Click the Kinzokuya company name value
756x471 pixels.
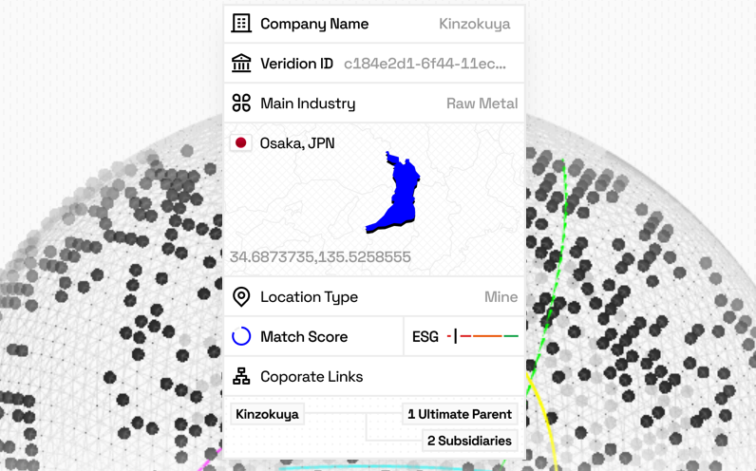[x=474, y=24]
